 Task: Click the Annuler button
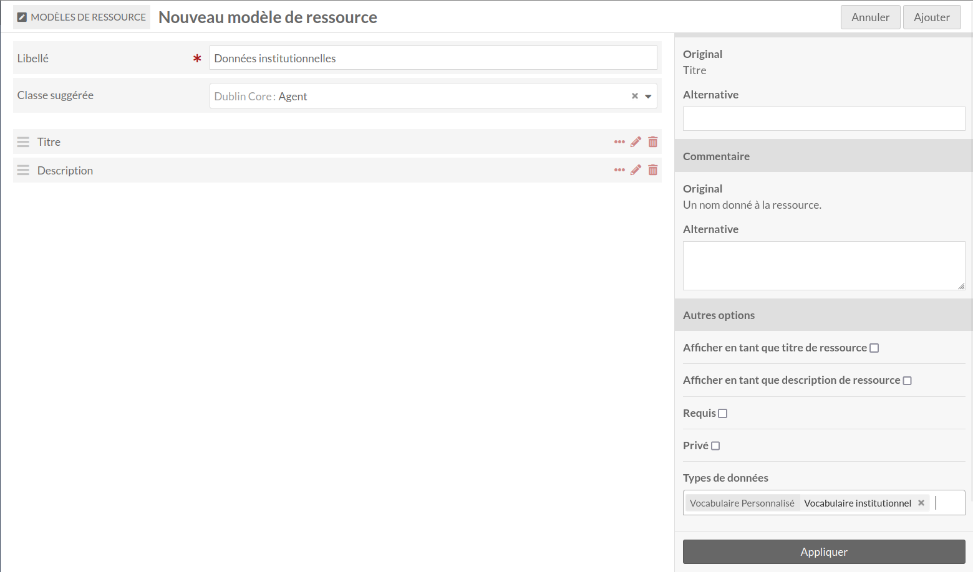pos(871,17)
